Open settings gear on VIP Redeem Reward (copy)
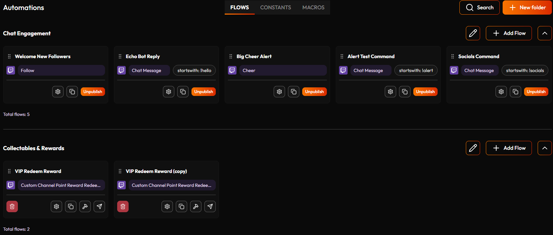The image size is (553, 235). tap(167, 206)
